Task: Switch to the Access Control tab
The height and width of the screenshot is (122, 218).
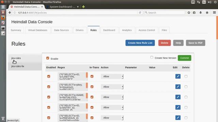Action: (147, 30)
